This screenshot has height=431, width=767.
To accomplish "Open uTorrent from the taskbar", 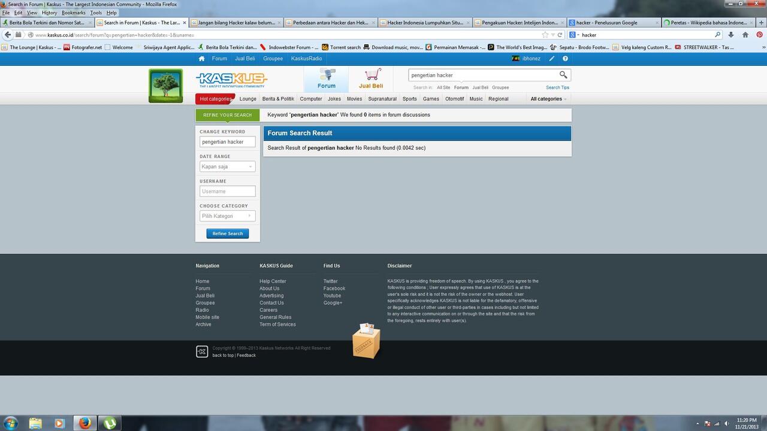I will point(110,423).
